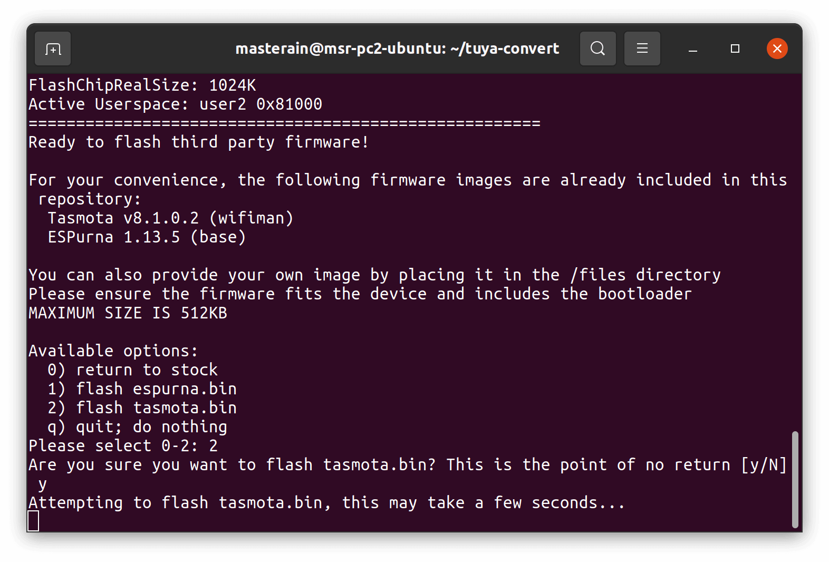Click the terminal cursor block
The width and height of the screenshot is (829, 562).
click(x=33, y=521)
